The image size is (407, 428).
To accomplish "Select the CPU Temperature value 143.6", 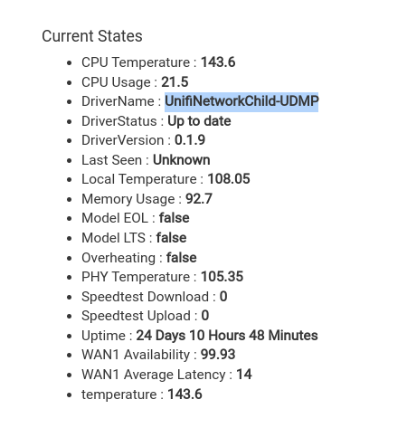I will [x=218, y=62].
